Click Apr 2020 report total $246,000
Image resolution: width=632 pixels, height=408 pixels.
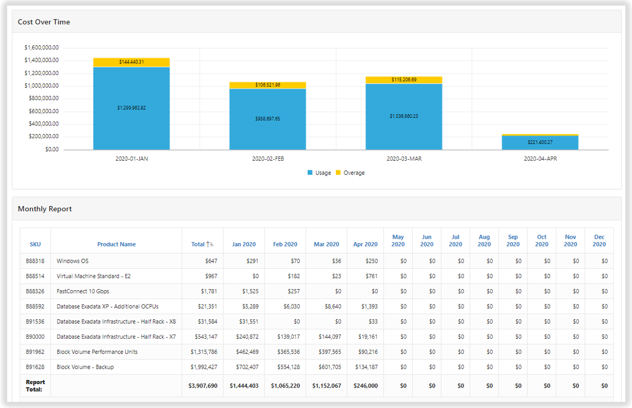[366, 386]
